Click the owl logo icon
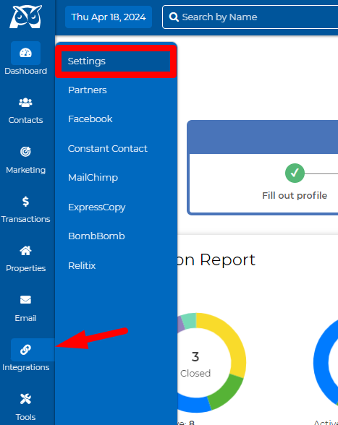The width and height of the screenshot is (338, 425). click(26, 17)
